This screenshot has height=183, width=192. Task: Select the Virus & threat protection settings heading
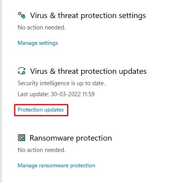pyautogui.click(x=88, y=16)
